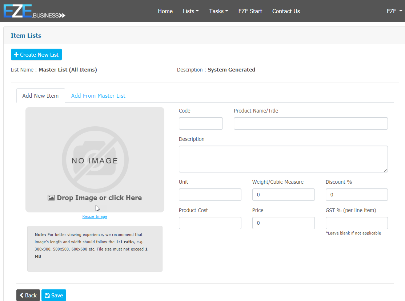Click the Product Name/Title field
The height and width of the screenshot is (301, 405).
(x=310, y=123)
